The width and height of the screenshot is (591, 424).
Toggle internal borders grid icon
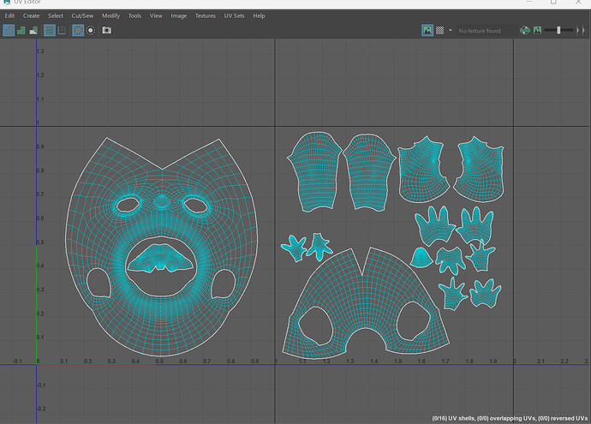[62, 31]
